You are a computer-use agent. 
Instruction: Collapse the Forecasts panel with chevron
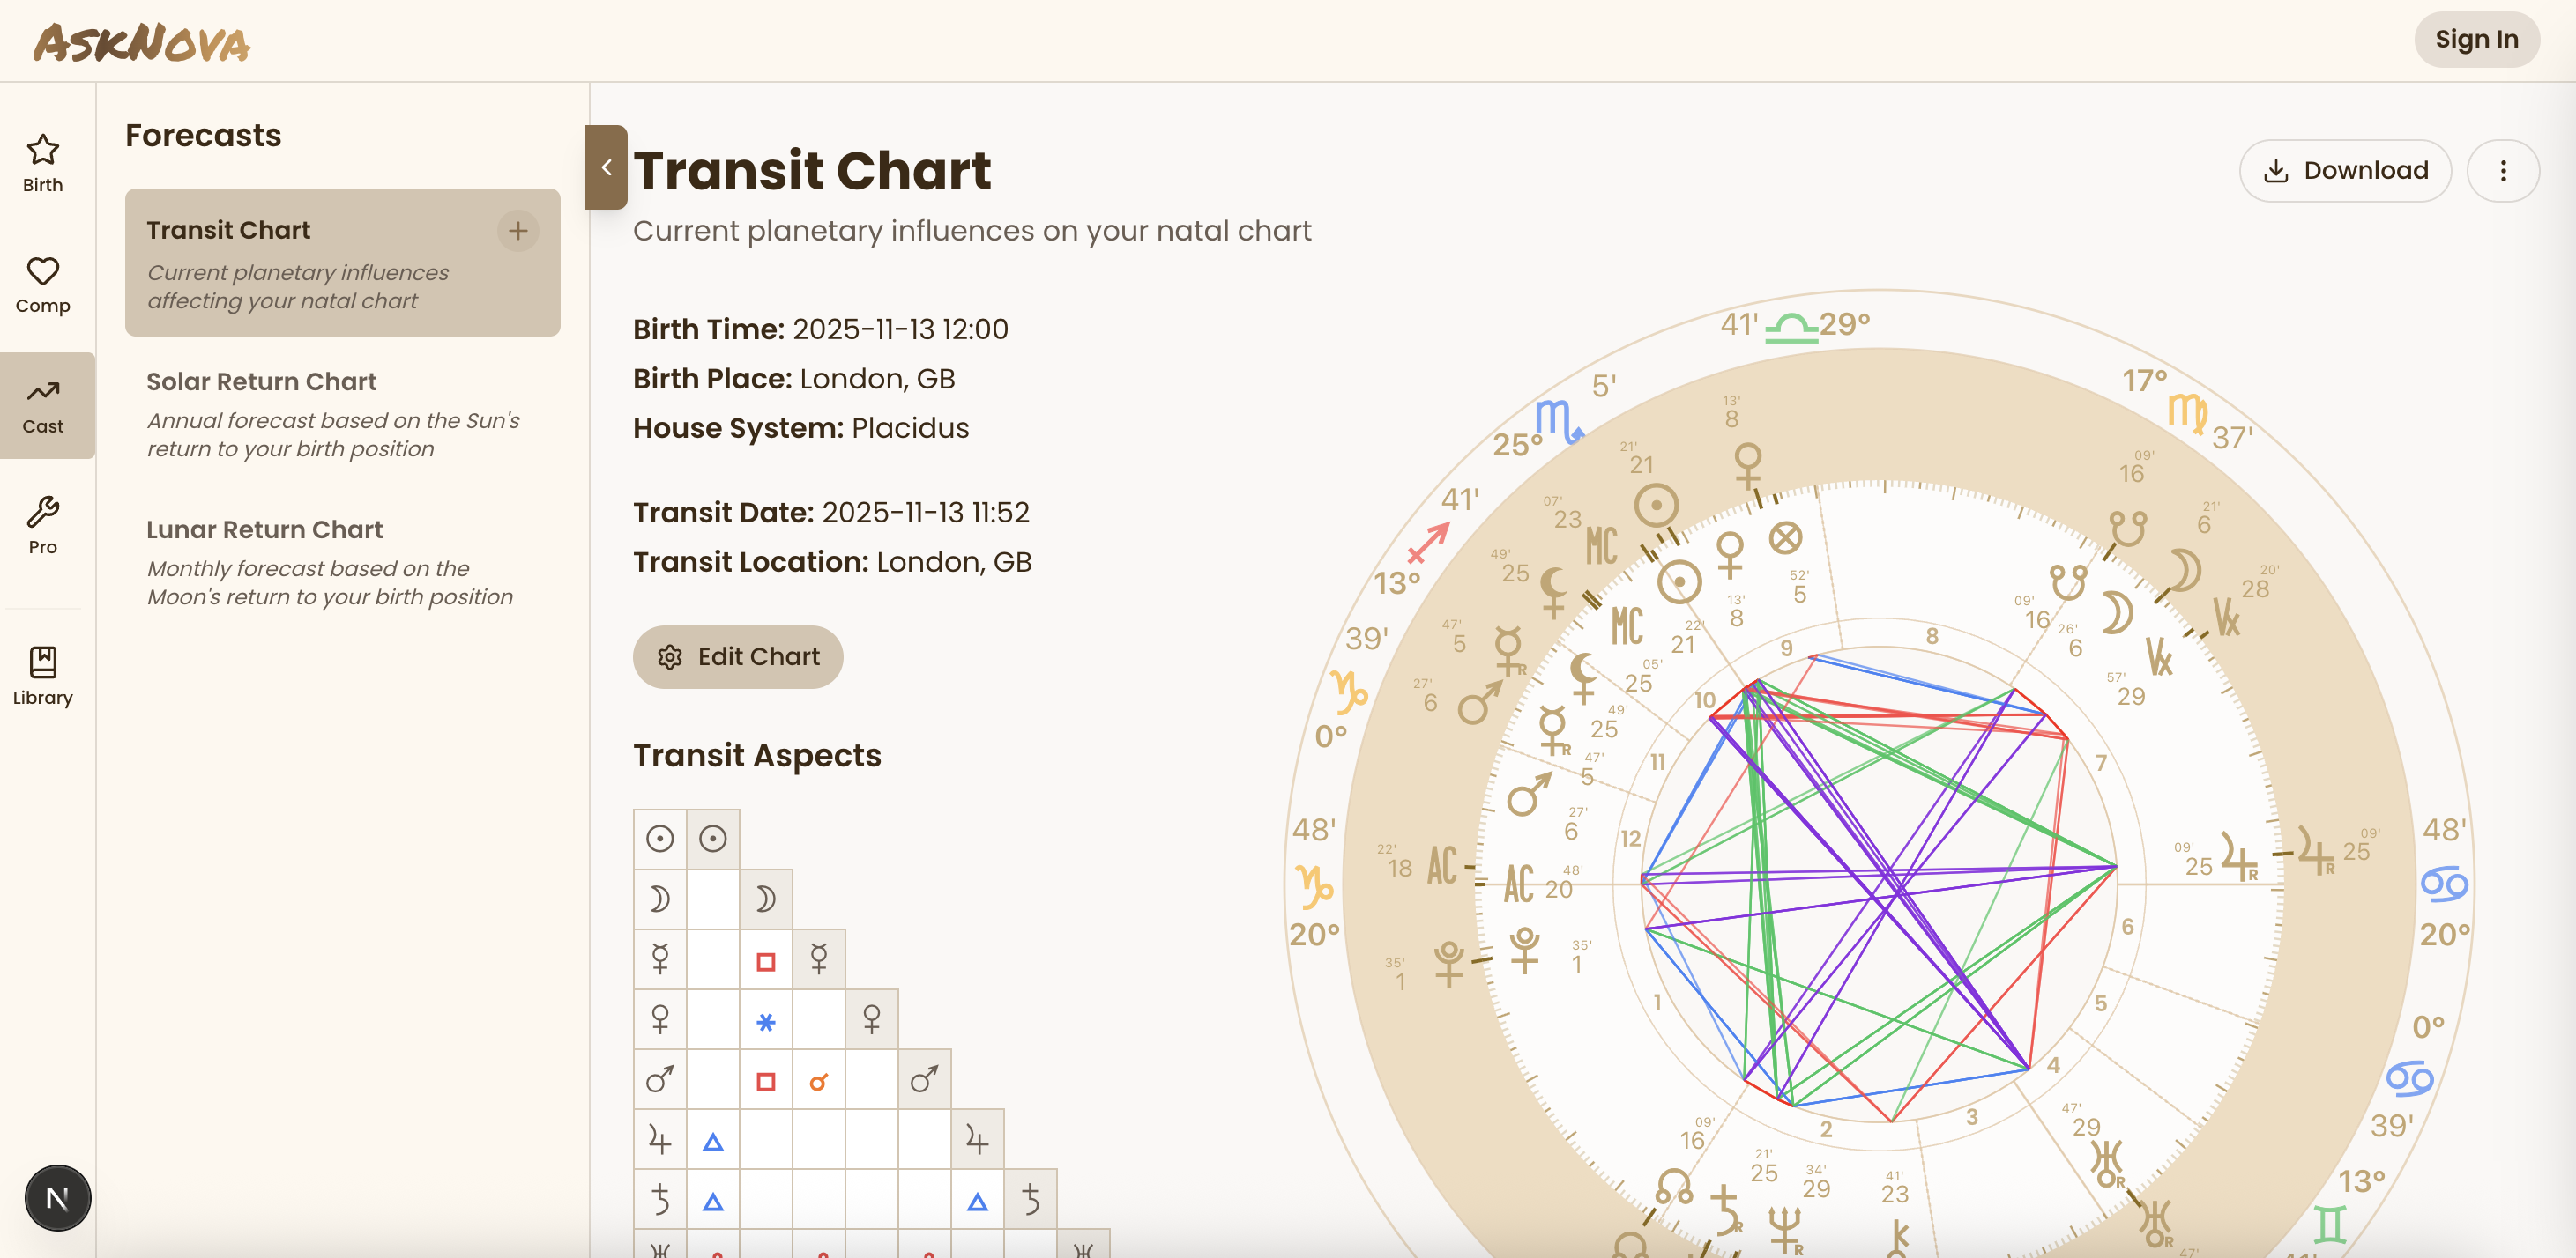[x=606, y=166]
